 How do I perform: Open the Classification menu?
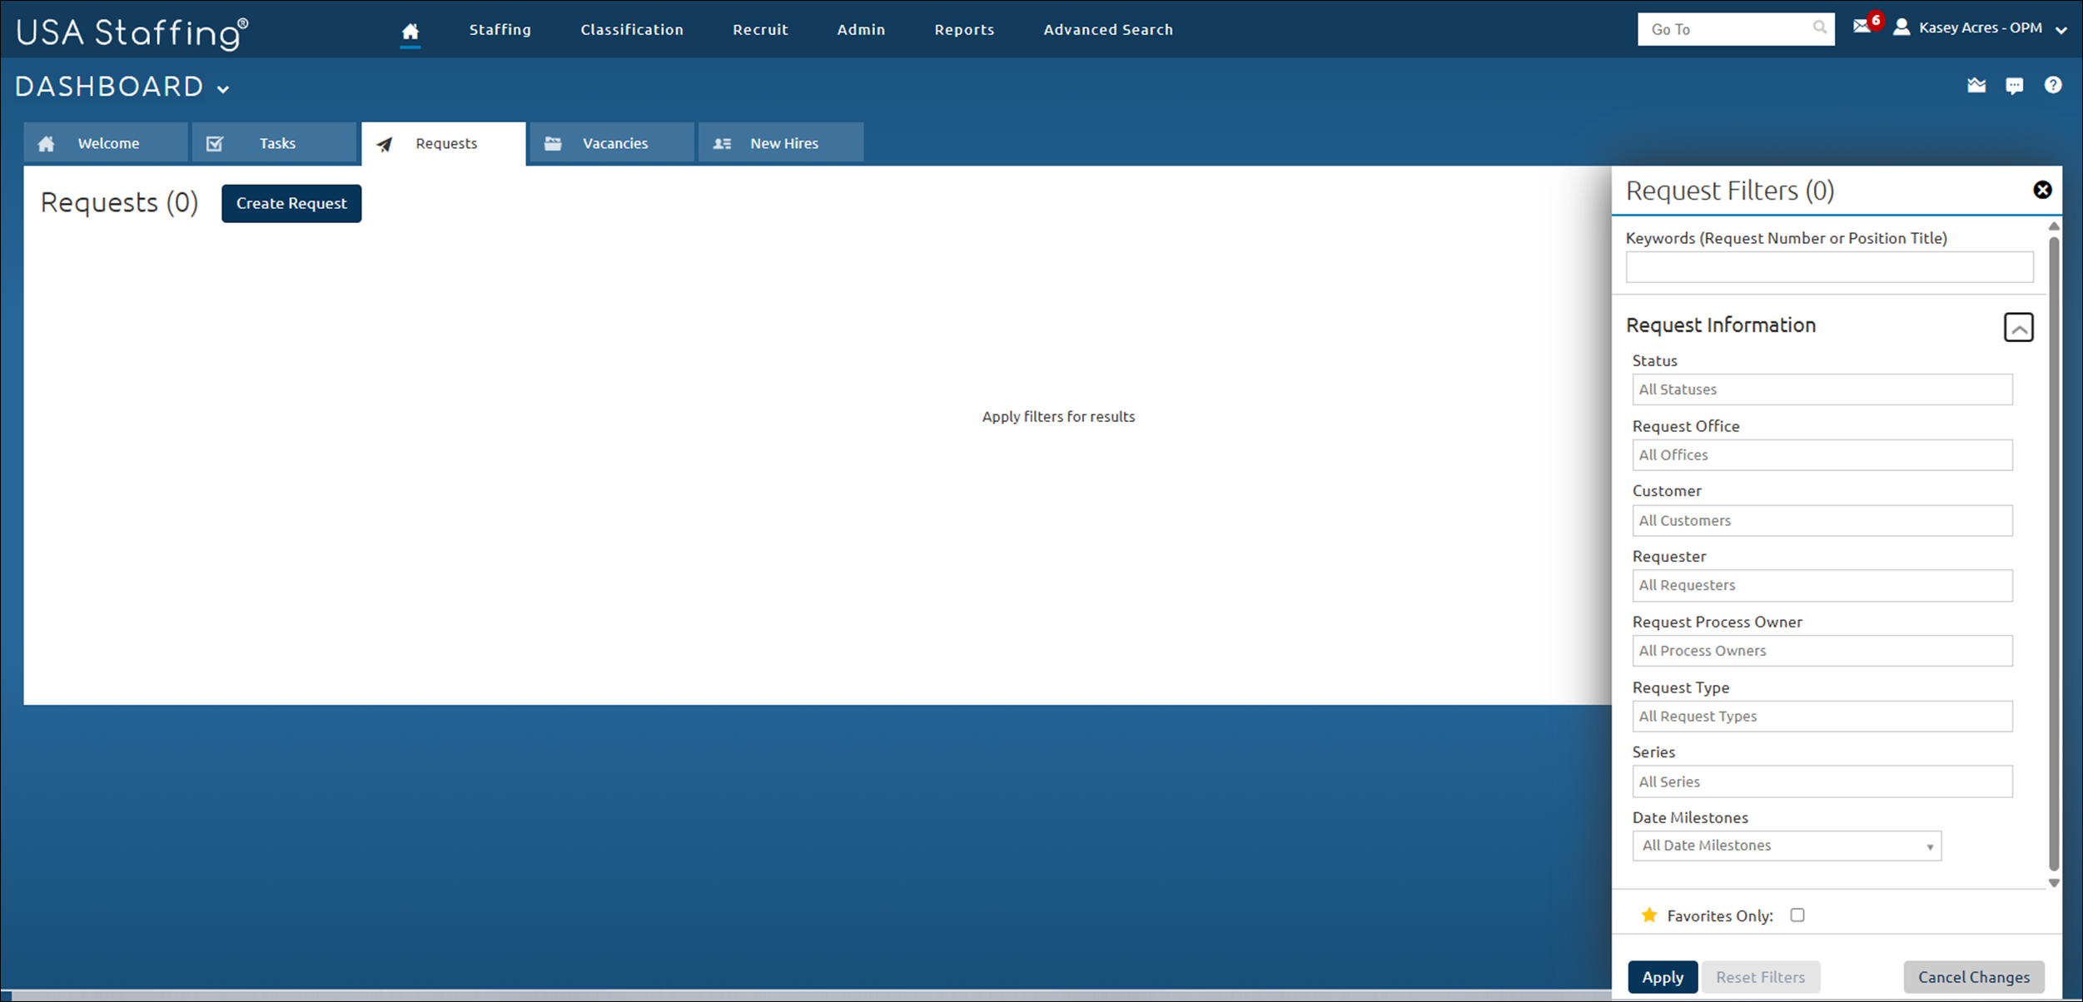click(x=632, y=30)
